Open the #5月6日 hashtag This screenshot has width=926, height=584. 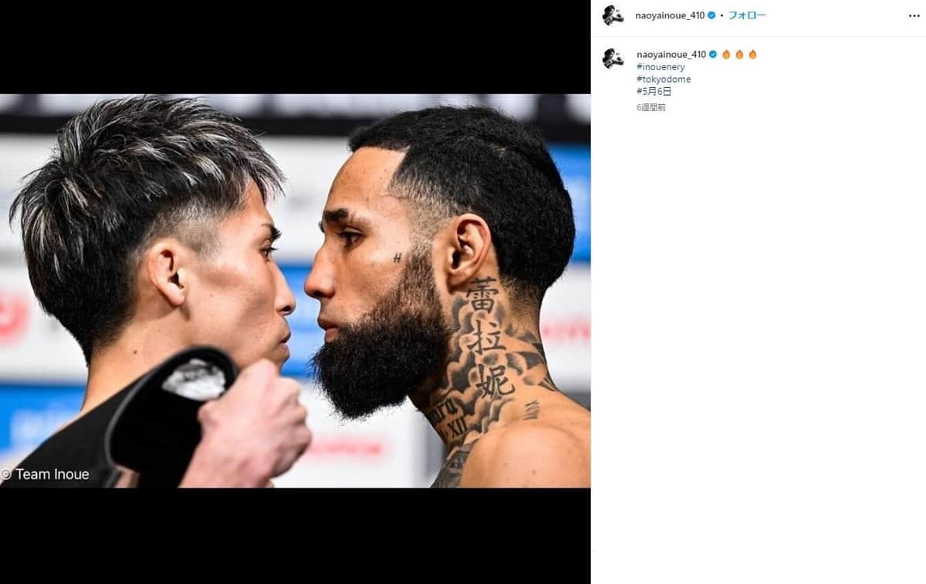[x=654, y=91]
